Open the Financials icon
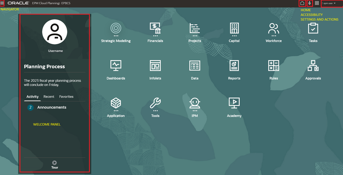Screen dimensions: 343x175 [155, 28]
